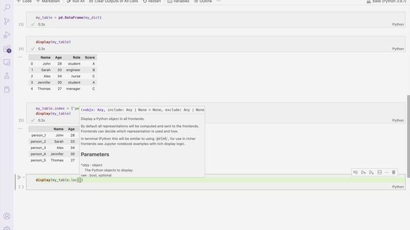Click the success checkmark of cell 3
Image resolution: width=410 pixels, height=230 pixels.
(x=33, y=24)
